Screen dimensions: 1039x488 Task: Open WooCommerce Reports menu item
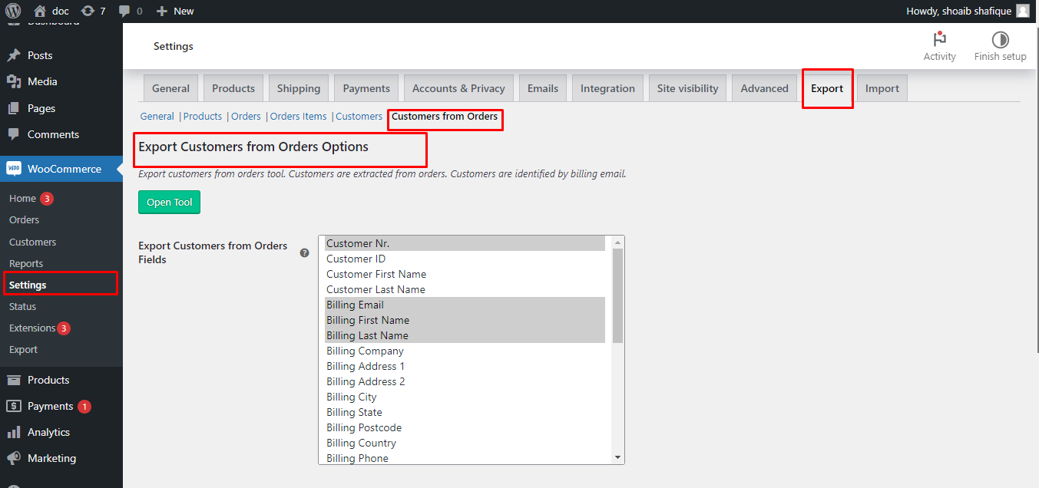tap(26, 263)
